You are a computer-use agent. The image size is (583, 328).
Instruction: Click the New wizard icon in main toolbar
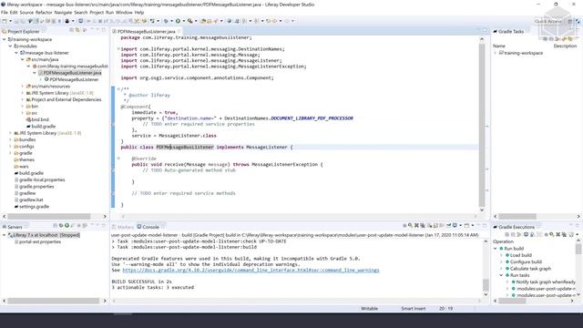tap(4, 21)
